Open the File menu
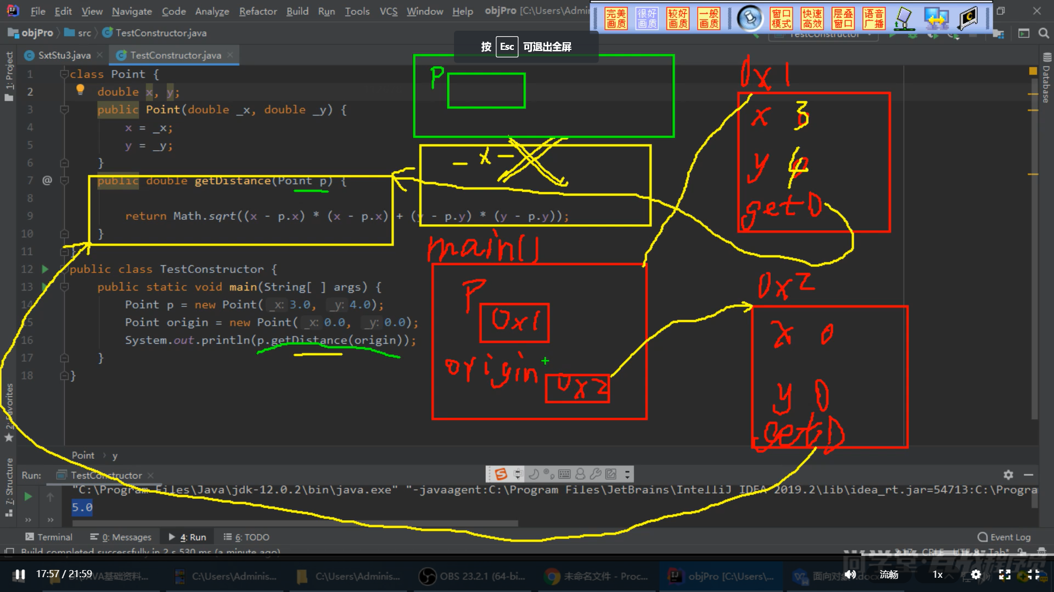The width and height of the screenshot is (1054, 592). [x=38, y=11]
